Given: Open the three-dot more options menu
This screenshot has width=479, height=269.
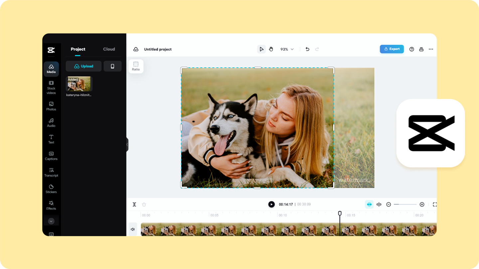Looking at the screenshot, I should point(431,49).
